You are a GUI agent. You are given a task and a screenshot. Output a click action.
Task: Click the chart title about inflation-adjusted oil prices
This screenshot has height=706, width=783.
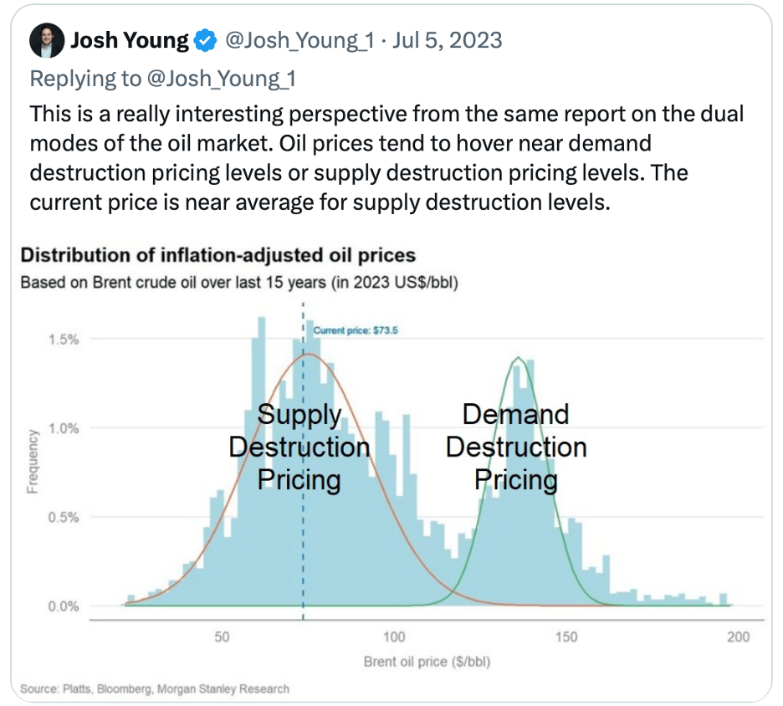pos(217,255)
